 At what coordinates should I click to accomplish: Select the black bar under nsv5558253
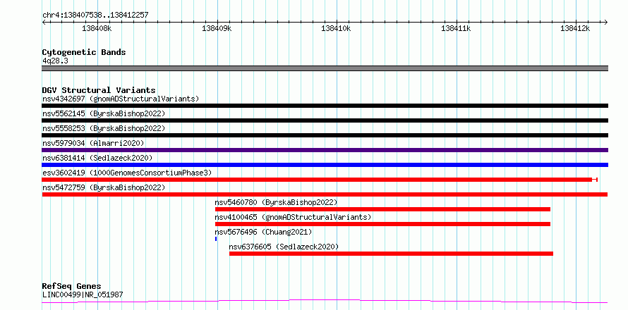[x=325, y=135]
